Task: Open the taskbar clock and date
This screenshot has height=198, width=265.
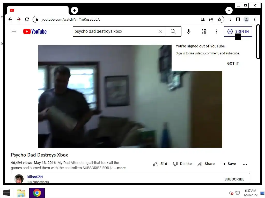Action: [251, 193]
